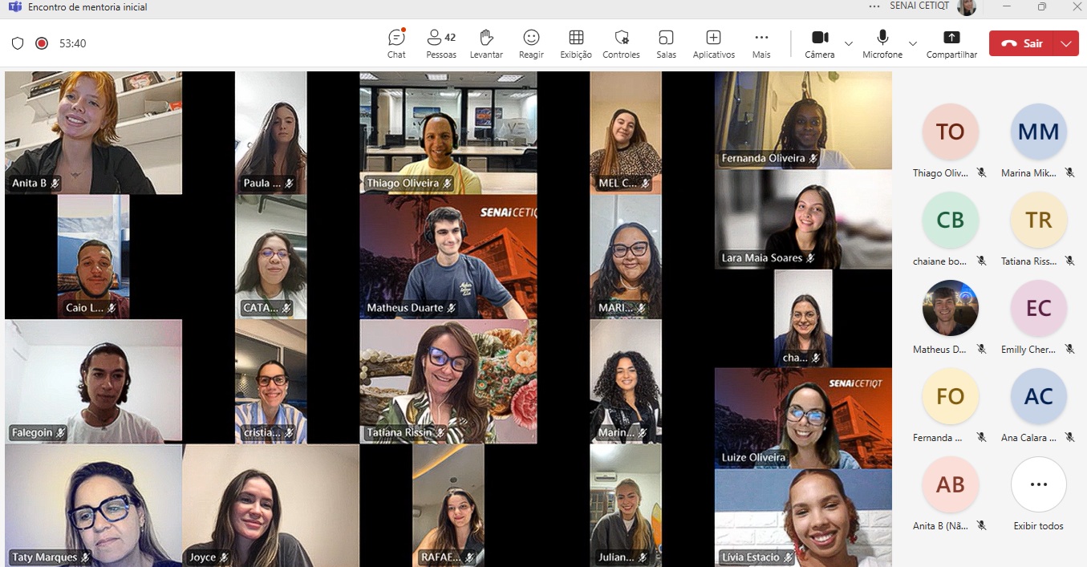Viewport: 1087px width, 567px height.
Task: Open the Chat panel
Action: (396, 43)
